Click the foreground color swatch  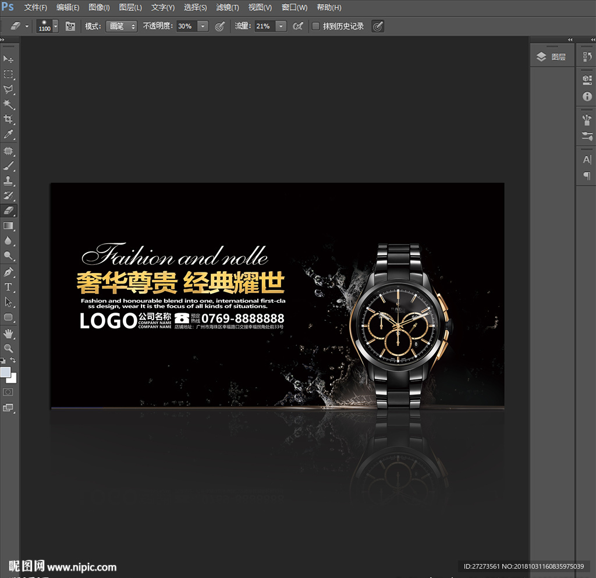pyautogui.click(x=5, y=372)
